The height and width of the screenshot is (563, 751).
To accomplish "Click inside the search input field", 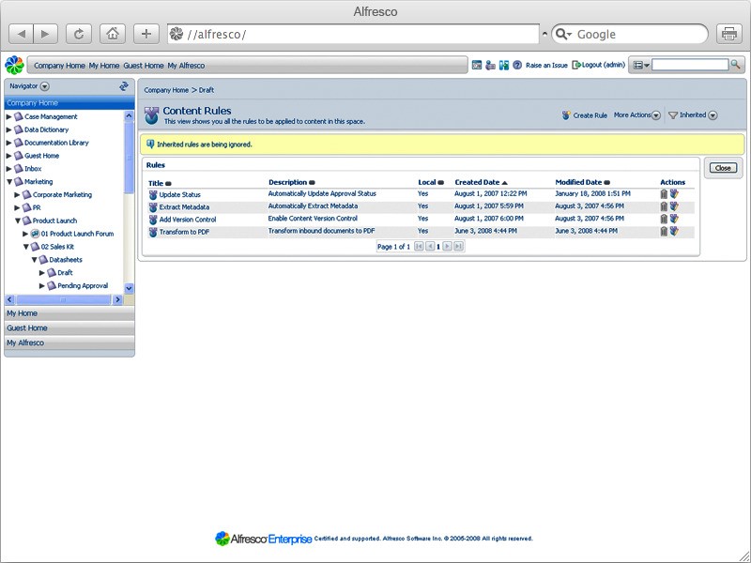I will tap(690, 65).
